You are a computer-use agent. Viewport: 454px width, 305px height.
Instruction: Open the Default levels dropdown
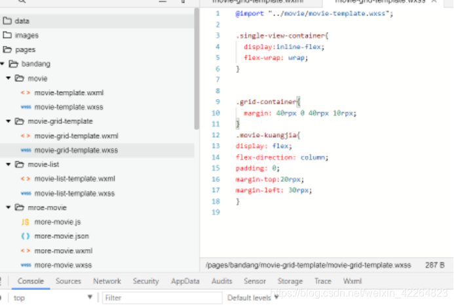click(253, 298)
